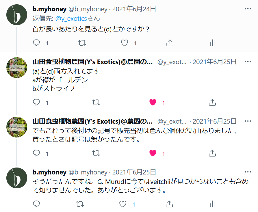Open 山田食虫植物農園 profile name in second tweet
The width and height of the screenshot is (258, 212).
click(92, 62)
